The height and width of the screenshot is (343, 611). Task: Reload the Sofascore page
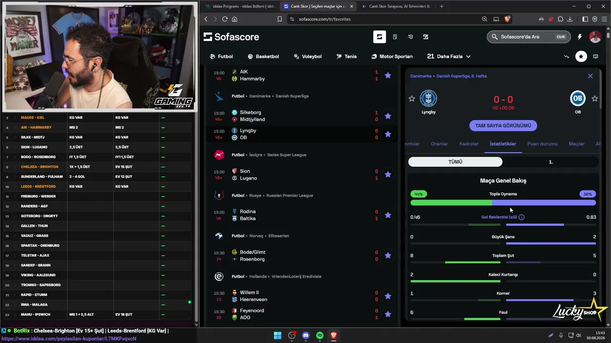point(225,19)
